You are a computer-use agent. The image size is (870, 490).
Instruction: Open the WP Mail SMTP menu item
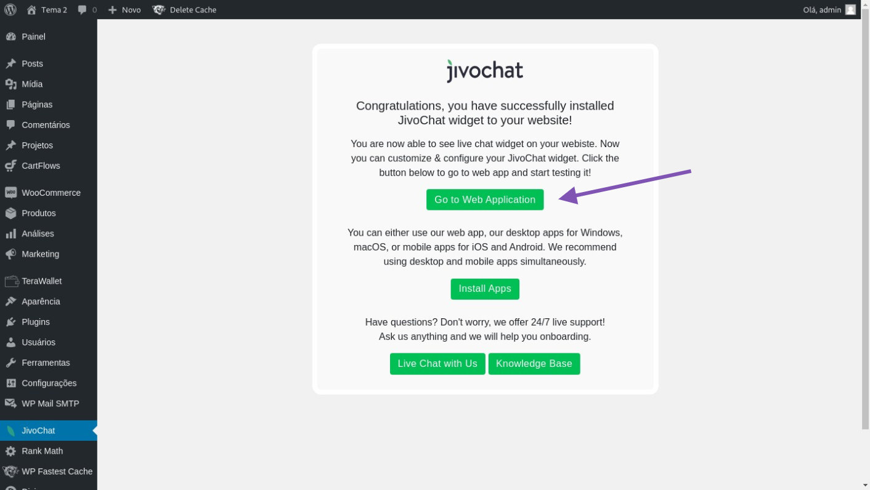[49, 404]
